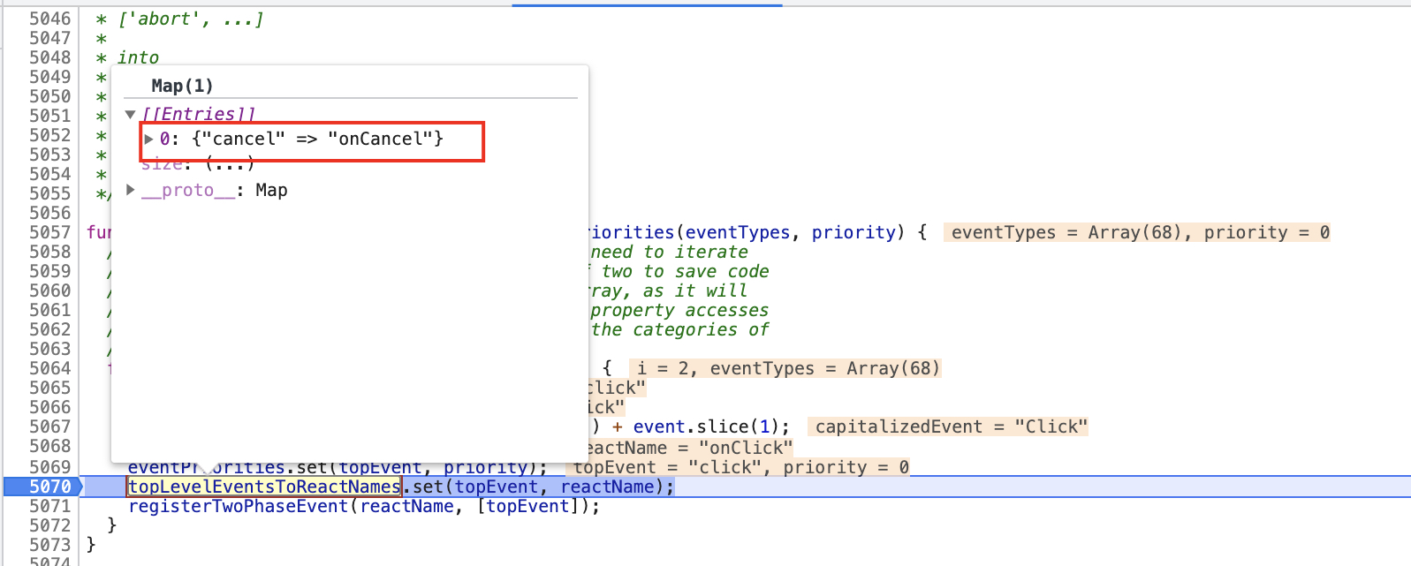Click line number 5046 in gutter
This screenshot has width=1411, height=566.
pyautogui.click(x=50, y=19)
